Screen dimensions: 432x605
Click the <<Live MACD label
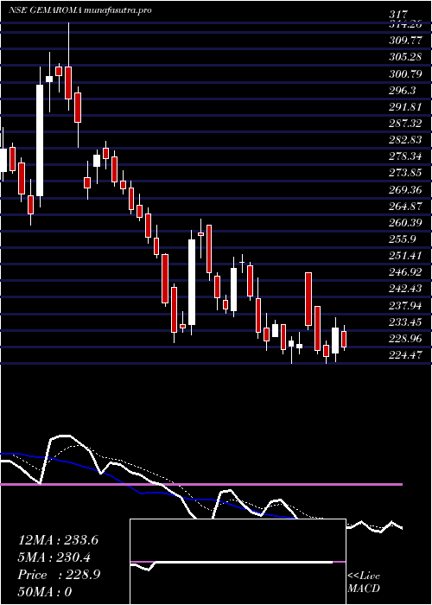tap(364, 583)
